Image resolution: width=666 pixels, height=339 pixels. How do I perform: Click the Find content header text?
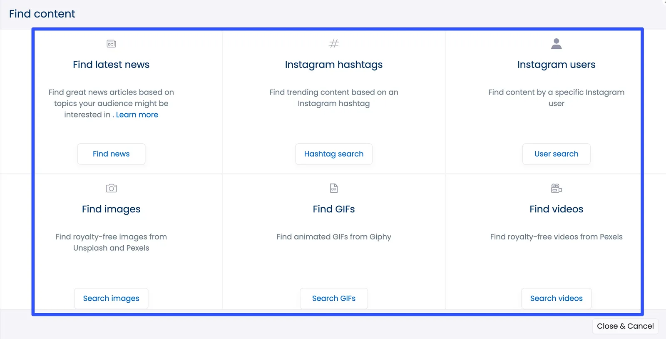[42, 14]
